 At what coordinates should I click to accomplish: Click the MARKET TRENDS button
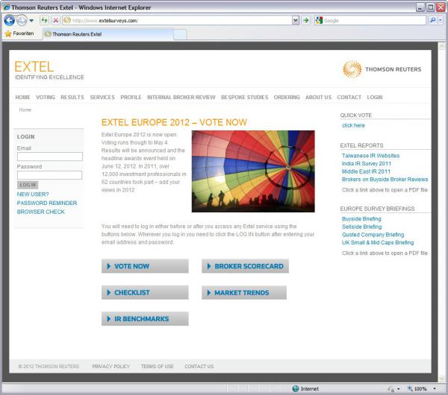tap(244, 293)
